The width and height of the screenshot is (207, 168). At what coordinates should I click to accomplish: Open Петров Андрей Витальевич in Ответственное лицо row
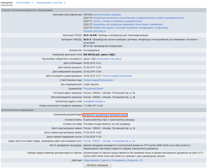click(x=98, y=80)
